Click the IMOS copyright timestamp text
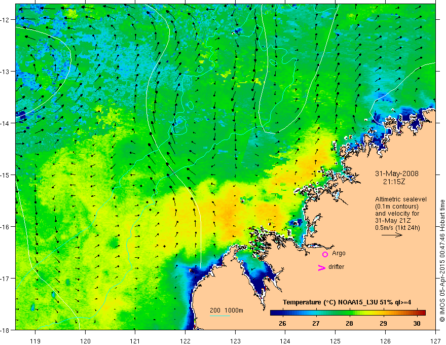Screen dimensions: 446x345 pyautogui.click(x=442, y=261)
